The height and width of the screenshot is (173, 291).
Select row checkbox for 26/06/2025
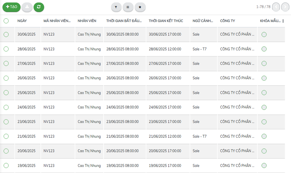(6, 78)
